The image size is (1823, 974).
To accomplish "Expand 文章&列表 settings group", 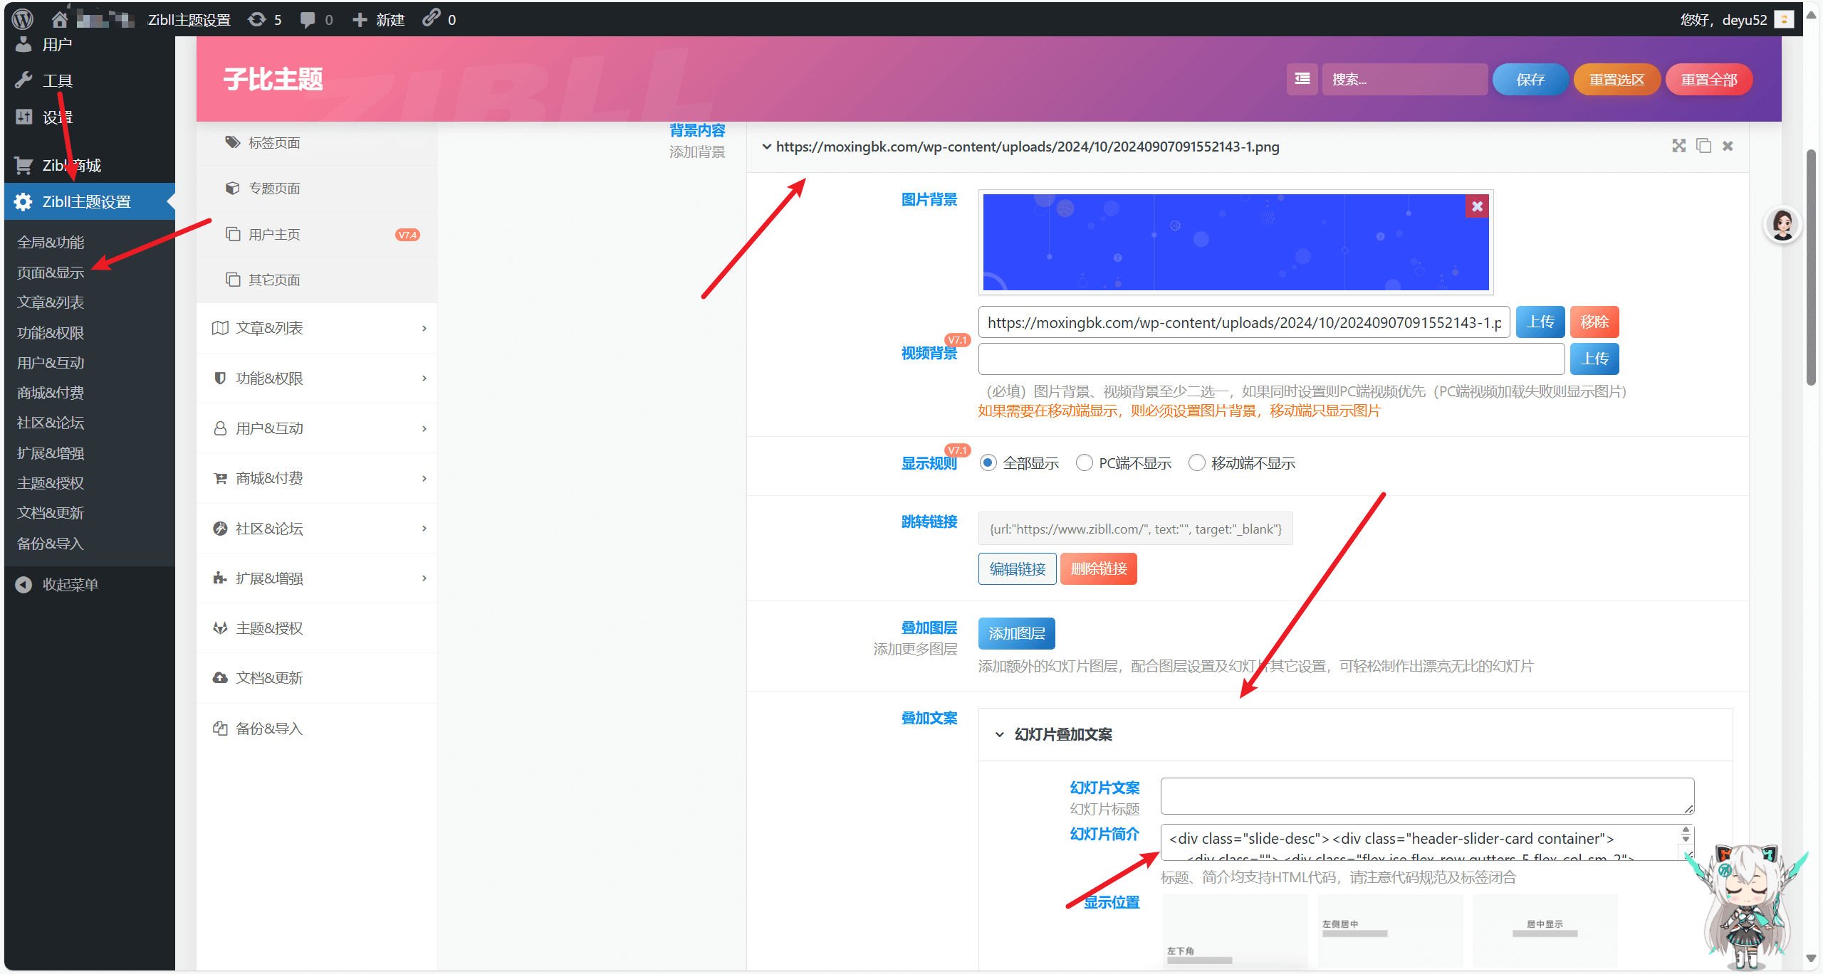I will coord(317,328).
